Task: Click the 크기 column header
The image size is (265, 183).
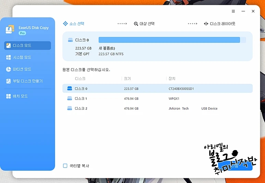Action: pos(127,79)
